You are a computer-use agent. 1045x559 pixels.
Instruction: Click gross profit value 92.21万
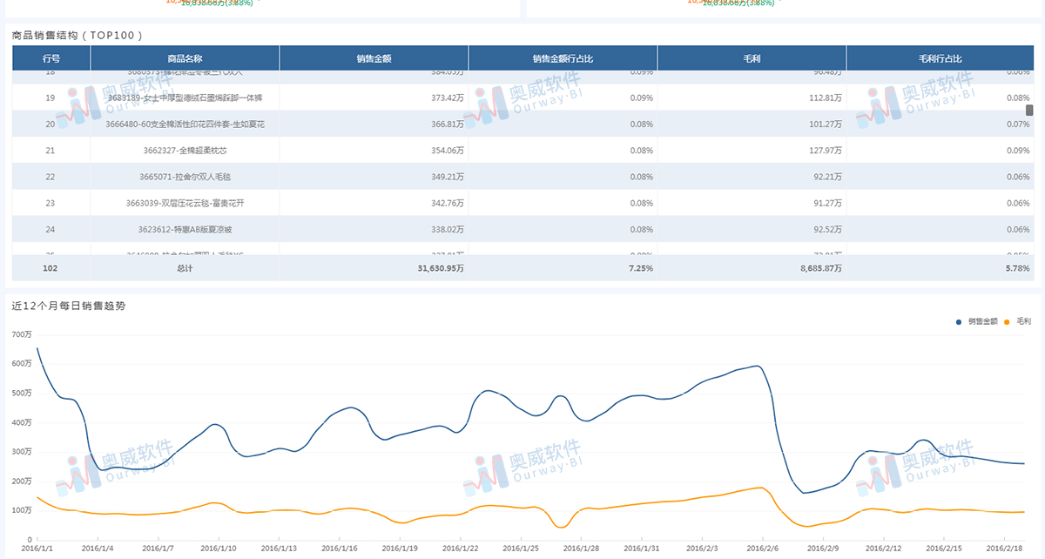(828, 177)
